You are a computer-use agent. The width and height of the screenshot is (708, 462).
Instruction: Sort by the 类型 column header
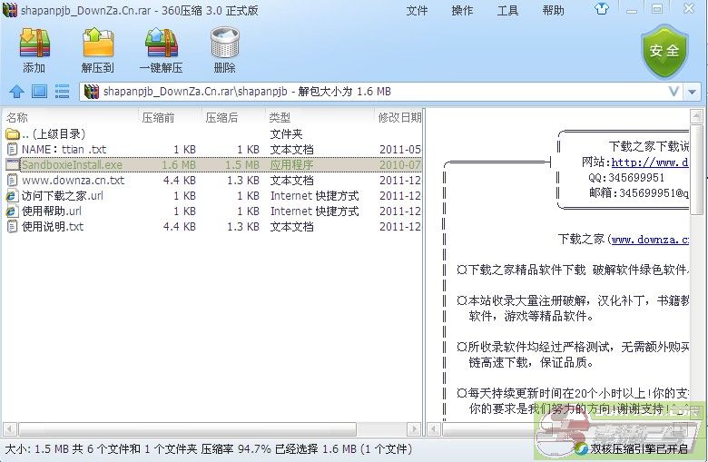[280, 118]
